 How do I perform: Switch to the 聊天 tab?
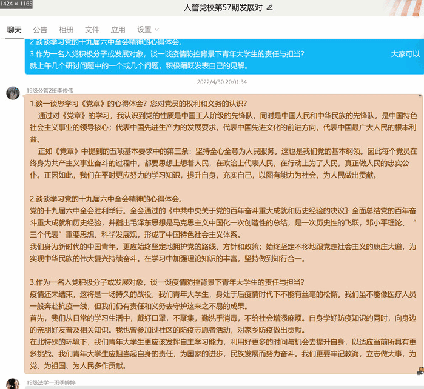(x=15, y=30)
